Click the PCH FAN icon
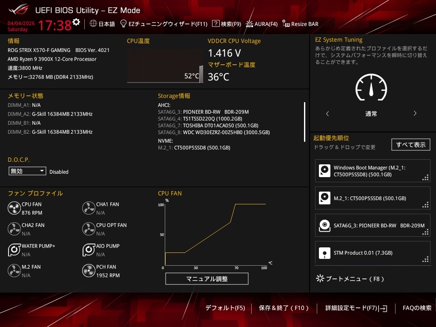Screen dimensions: 436x327 coord(89,270)
